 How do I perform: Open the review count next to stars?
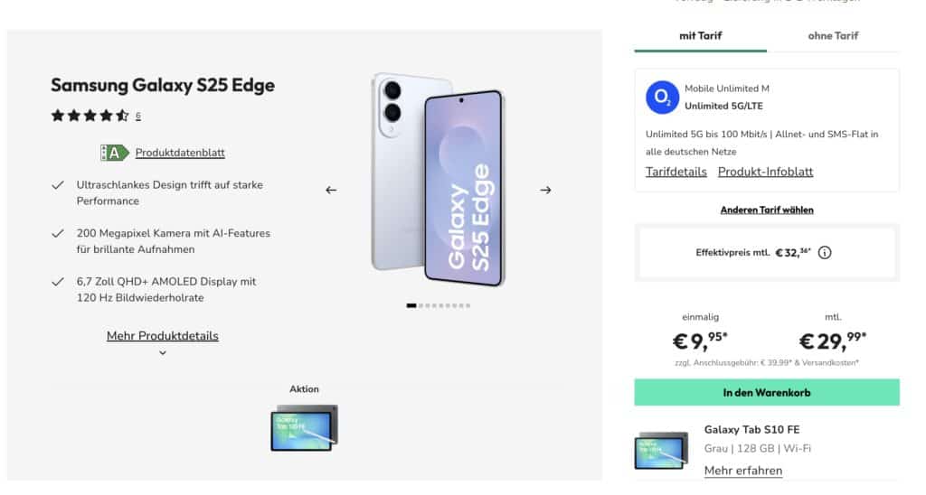point(138,117)
